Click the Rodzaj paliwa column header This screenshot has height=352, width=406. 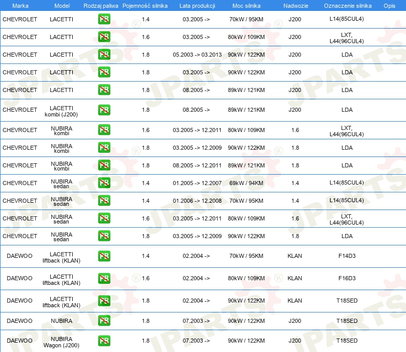pos(101,6)
